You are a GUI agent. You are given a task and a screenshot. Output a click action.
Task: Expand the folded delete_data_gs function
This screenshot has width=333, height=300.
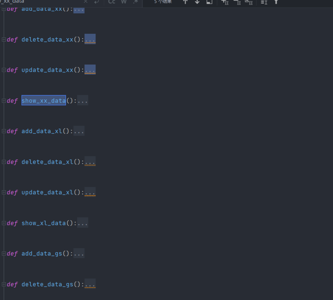pyautogui.click(x=4, y=284)
